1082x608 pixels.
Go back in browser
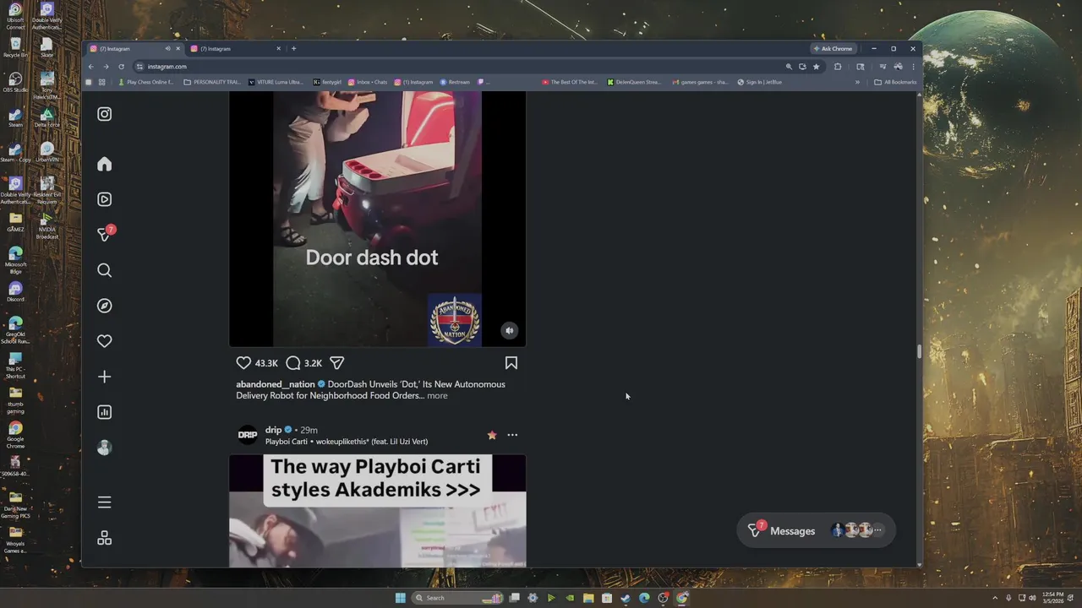pyautogui.click(x=91, y=67)
